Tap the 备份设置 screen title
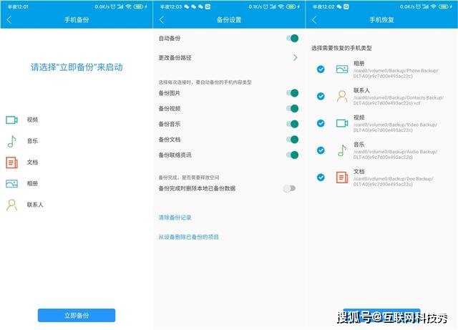Screen dimensions: 458x330 (x=229, y=20)
